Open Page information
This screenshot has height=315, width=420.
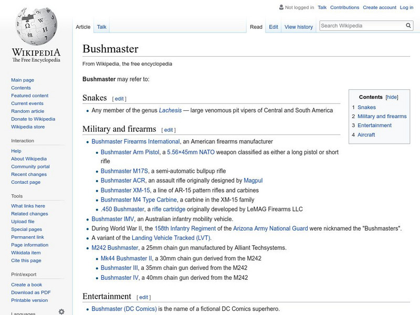click(30, 245)
